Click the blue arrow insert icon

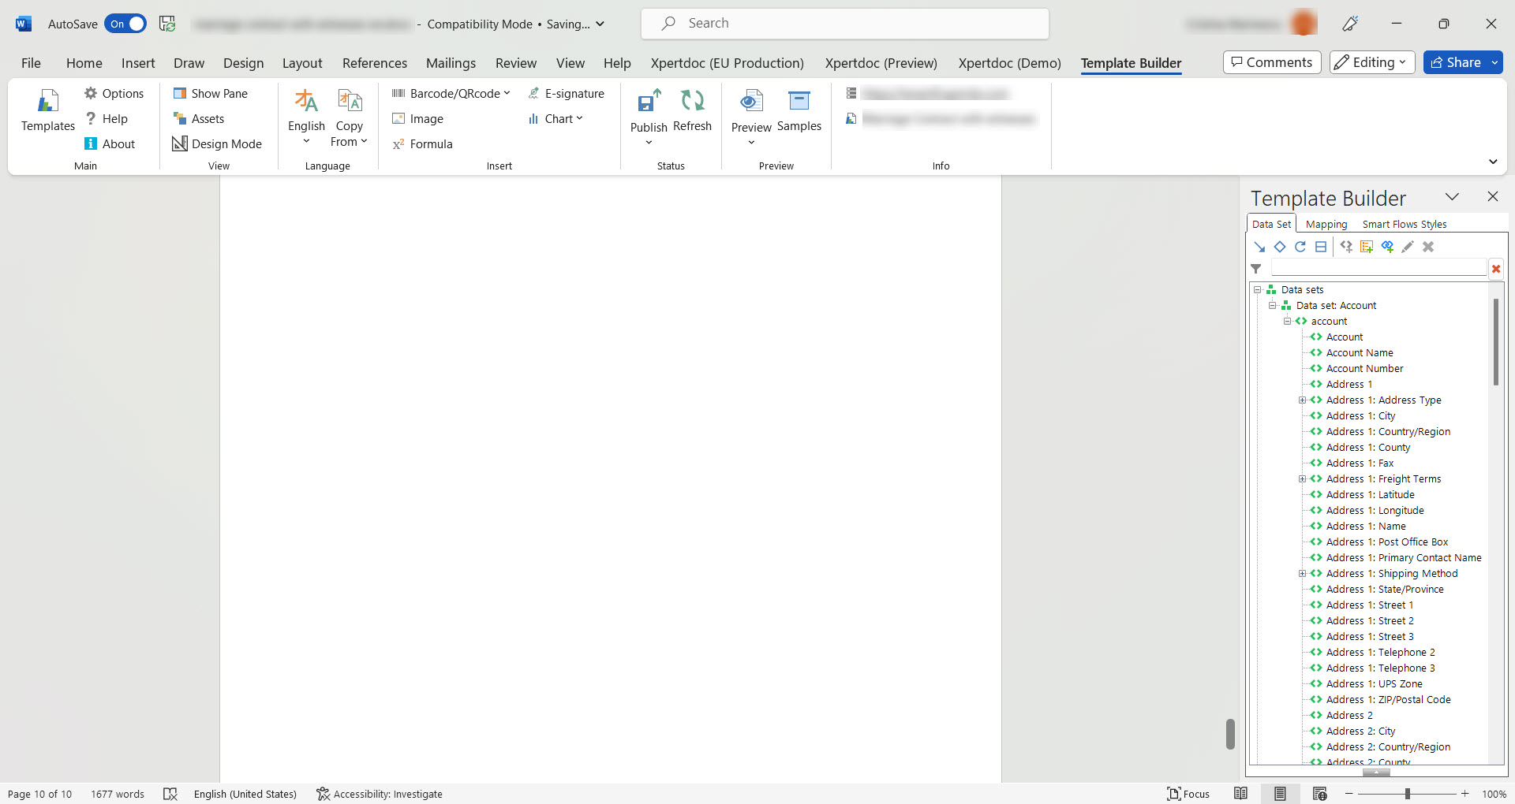pos(1259,247)
